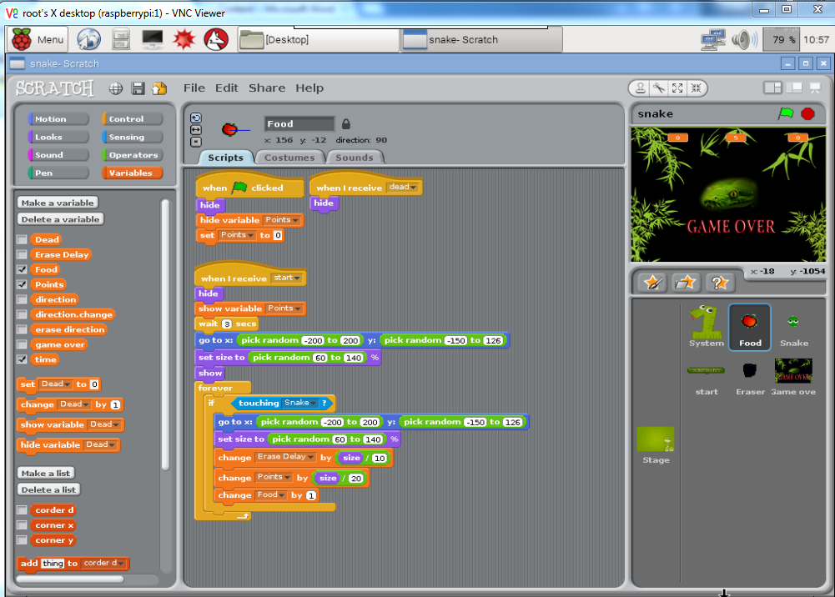Screen dimensions: 835x597
Task: Start the project with the green flag
Action: pyautogui.click(x=787, y=113)
